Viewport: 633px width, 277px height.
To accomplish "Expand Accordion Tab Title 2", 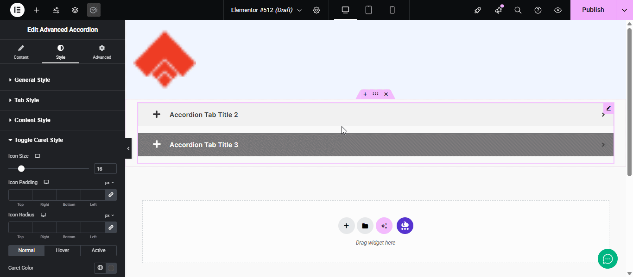I will click(x=376, y=115).
